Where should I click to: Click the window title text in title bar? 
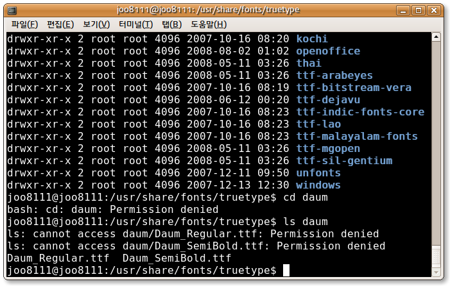(x=208, y=10)
